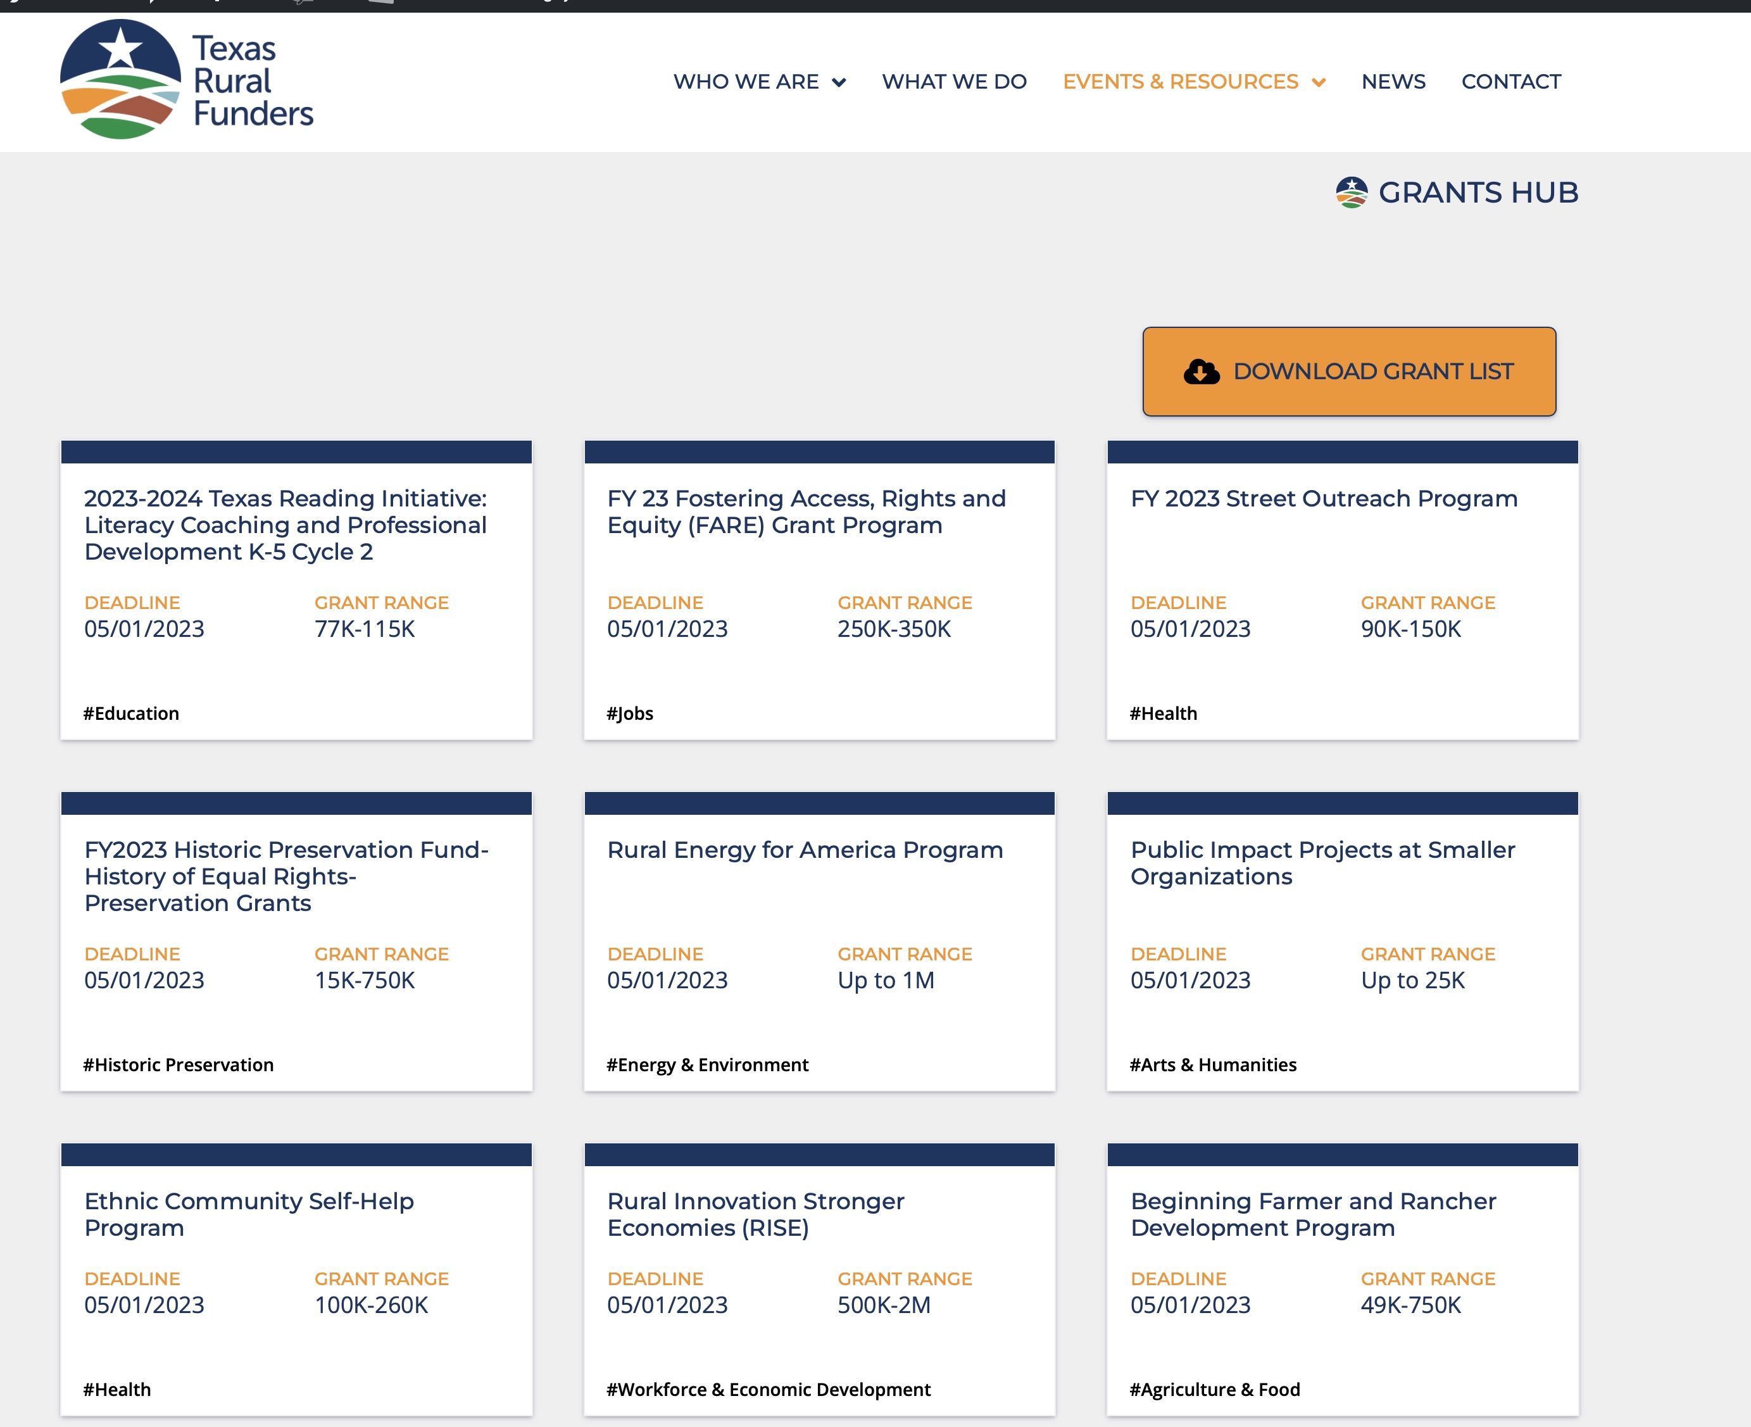
Task: Expand Events & Resources dropdown chevron
Action: pos(1319,82)
